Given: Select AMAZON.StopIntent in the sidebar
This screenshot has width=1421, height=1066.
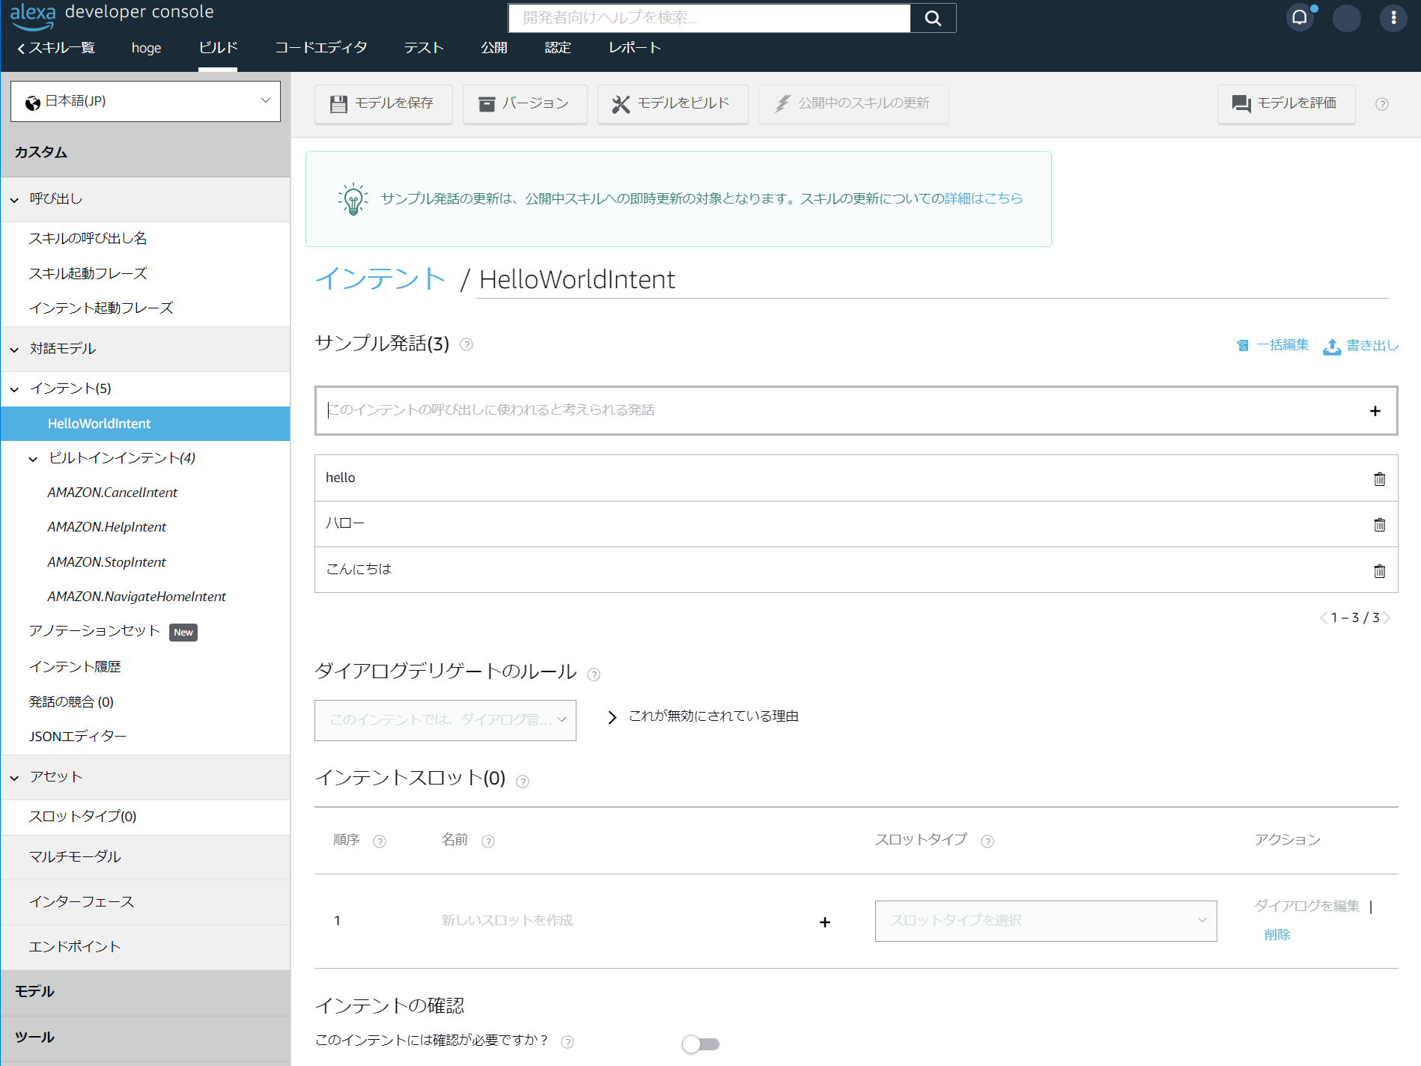Looking at the screenshot, I should coord(107,562).
